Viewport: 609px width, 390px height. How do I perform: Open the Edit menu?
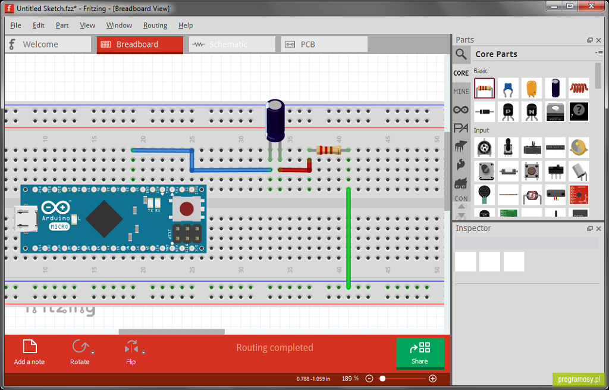click(39, 25)
